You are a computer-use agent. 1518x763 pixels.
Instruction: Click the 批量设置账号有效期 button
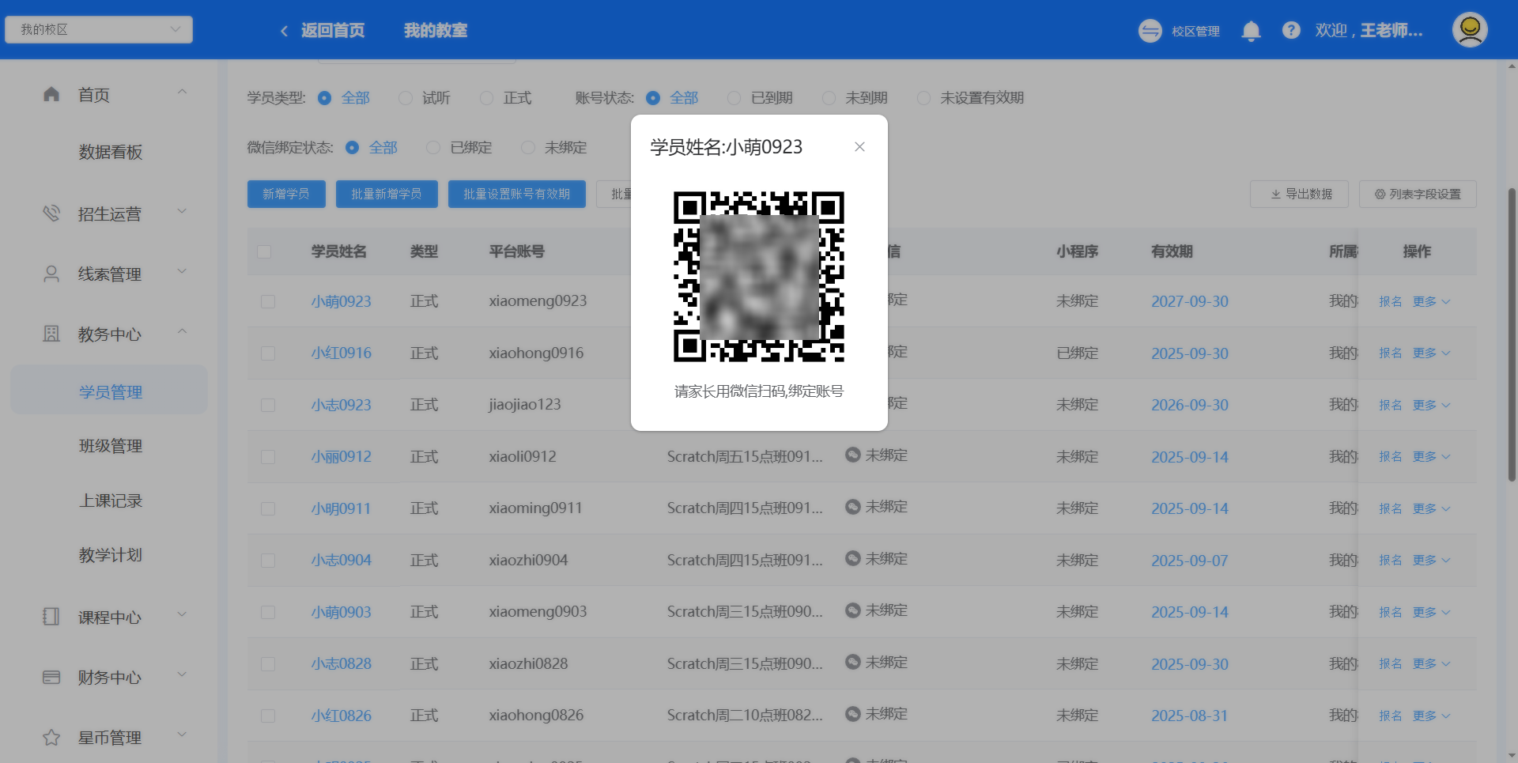click(x=517, y=195)
